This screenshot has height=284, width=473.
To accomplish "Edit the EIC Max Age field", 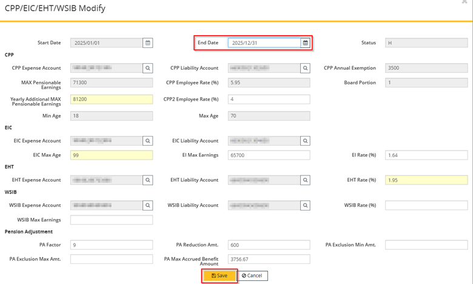I will tap(112, 155).
